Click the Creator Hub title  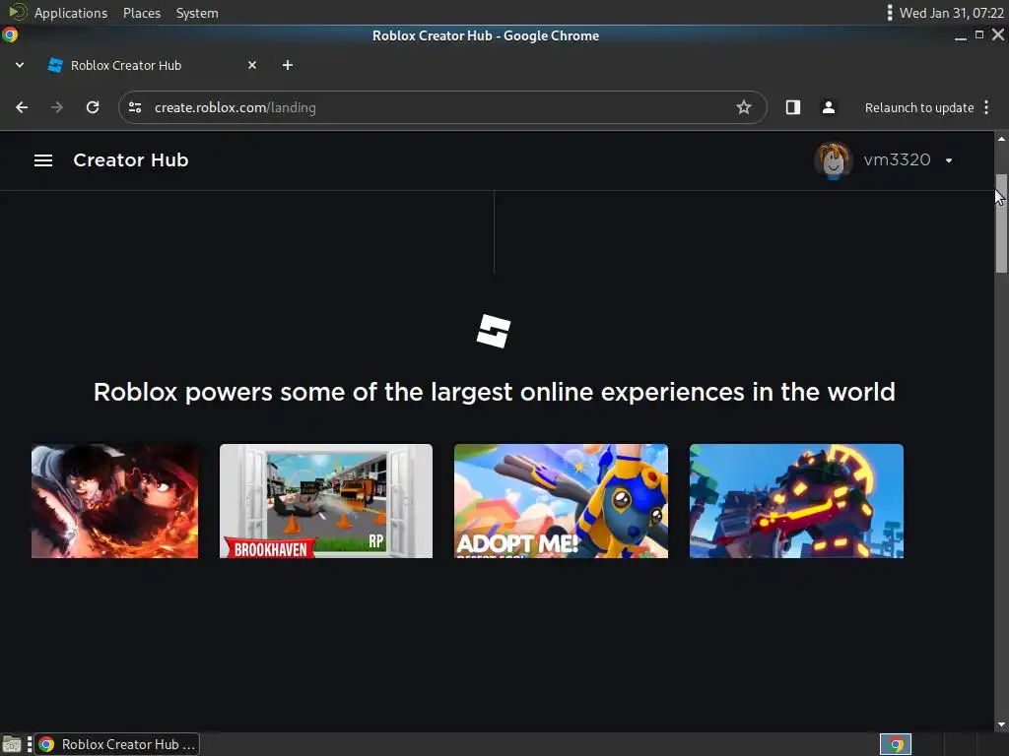tap(131, 160)
